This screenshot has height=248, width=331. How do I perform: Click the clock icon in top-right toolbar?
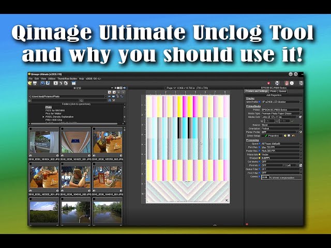click(x=292, y=83)
